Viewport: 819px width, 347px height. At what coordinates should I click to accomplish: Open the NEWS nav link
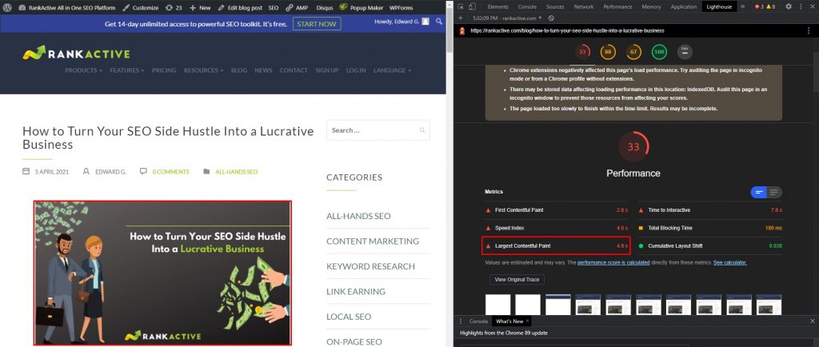(263, 70)
